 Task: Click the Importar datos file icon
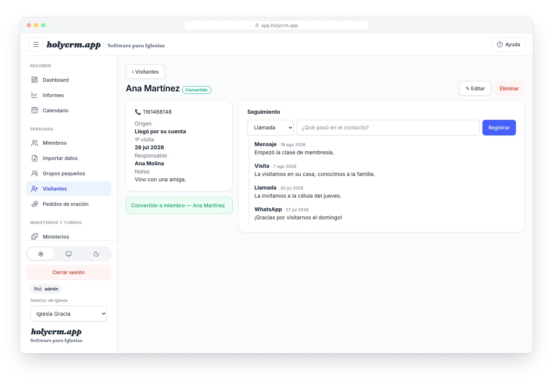tap(35, 158)
